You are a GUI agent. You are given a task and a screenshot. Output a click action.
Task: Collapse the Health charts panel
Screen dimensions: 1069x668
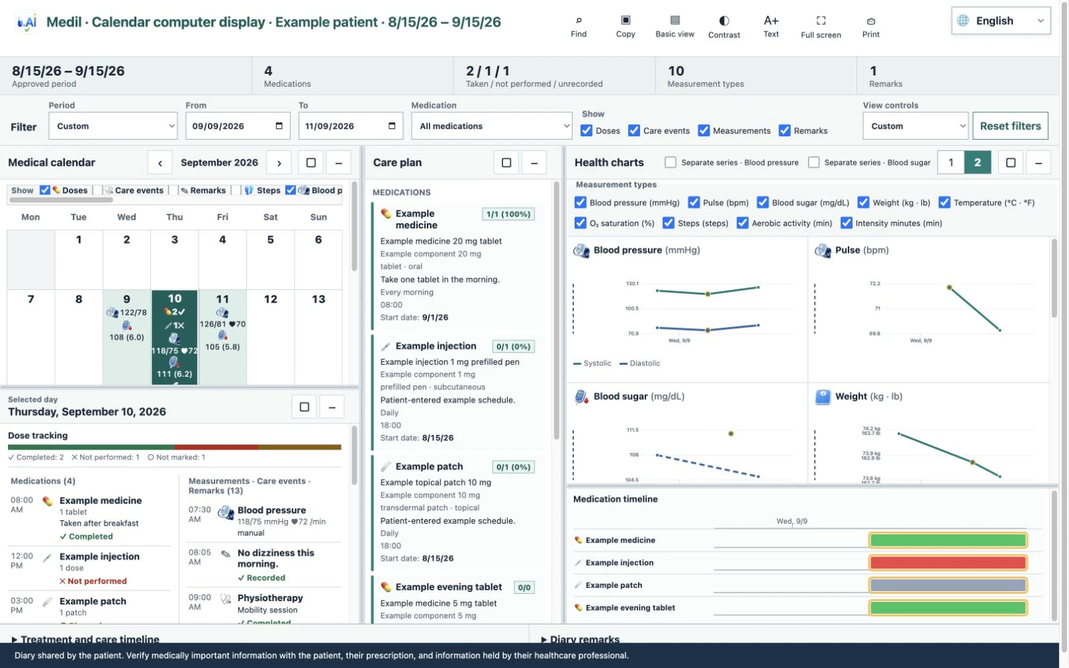pyautogui.click(x=1038, y=162)
